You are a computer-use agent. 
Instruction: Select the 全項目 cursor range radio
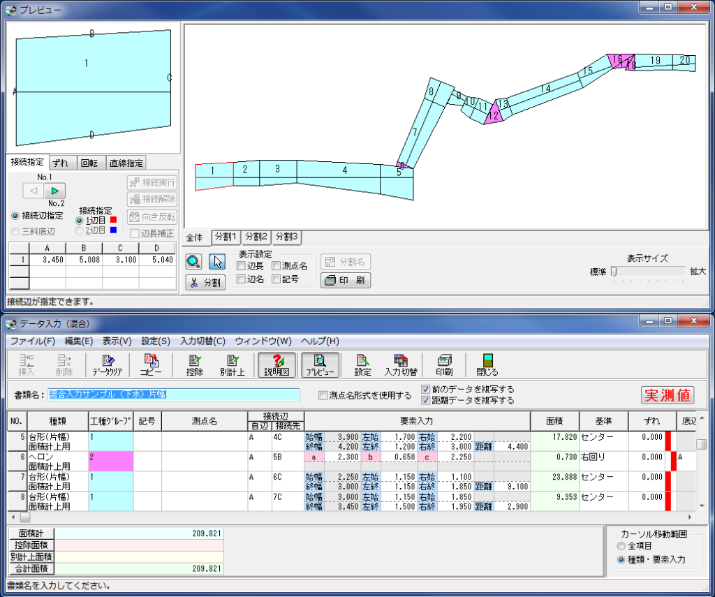621,546
